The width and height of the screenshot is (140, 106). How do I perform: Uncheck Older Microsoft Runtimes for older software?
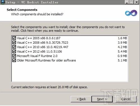(x=14, y=60)
